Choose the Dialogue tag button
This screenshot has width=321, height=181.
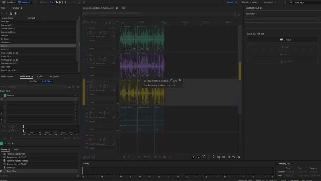[283, 40]
